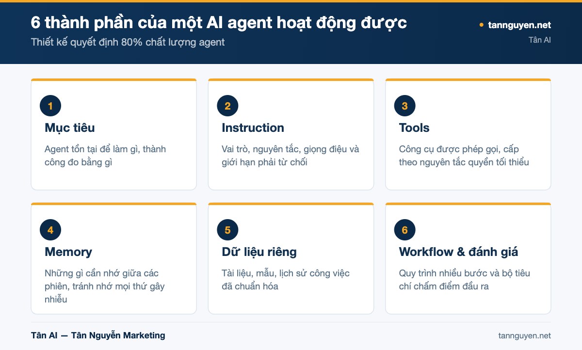Click the orange dot beside tannguyen.net
The width and height of the screenshot is (582, 350).
pyautogui.click(x=482, y=25)
